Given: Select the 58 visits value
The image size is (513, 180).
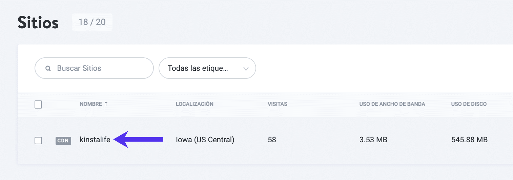Looking at the screenshot, I should [x=272, y=140].
